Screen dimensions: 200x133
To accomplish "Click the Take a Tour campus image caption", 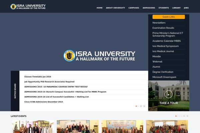I will [169, 103].
